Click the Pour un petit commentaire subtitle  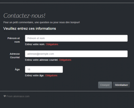point(41,22)
